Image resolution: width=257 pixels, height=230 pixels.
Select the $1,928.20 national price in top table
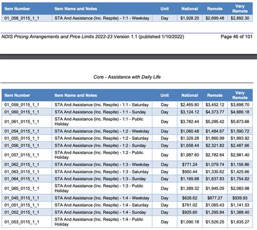(190, 18)
